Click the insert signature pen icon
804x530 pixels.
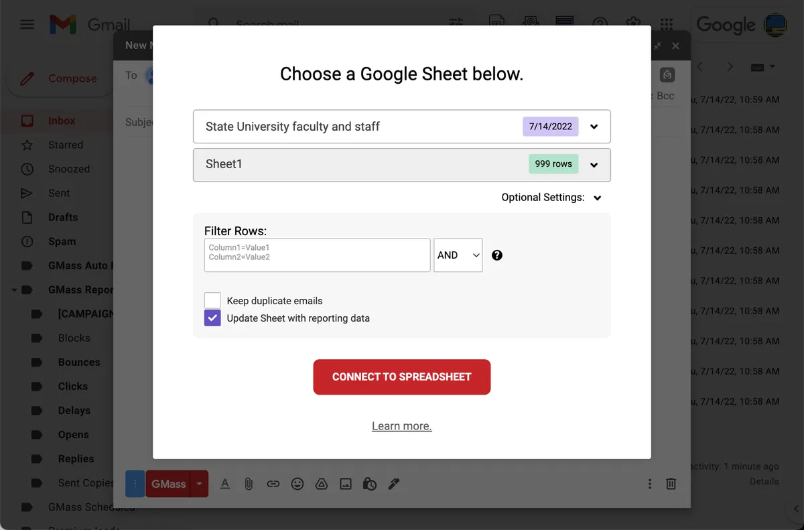(x=394, y=484)
